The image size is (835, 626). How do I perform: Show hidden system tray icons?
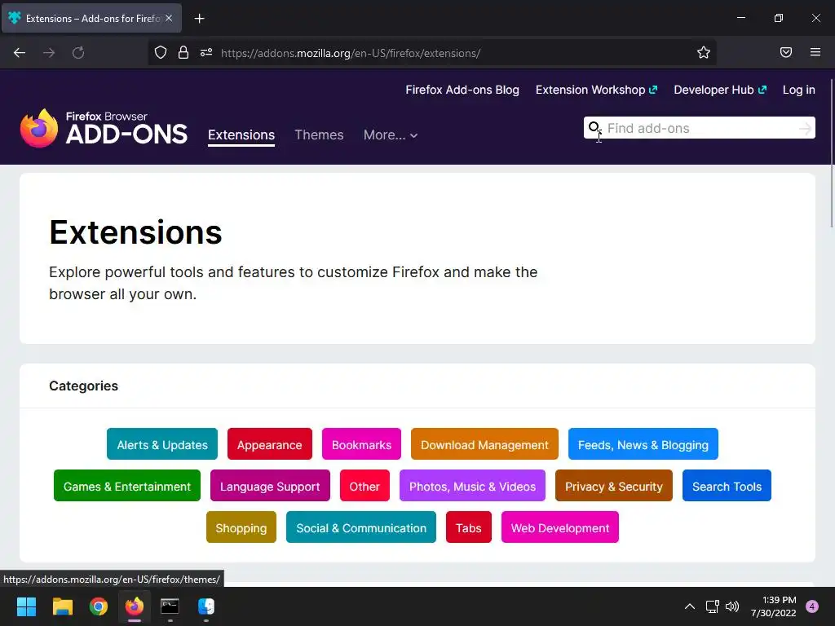click(690, 606)
